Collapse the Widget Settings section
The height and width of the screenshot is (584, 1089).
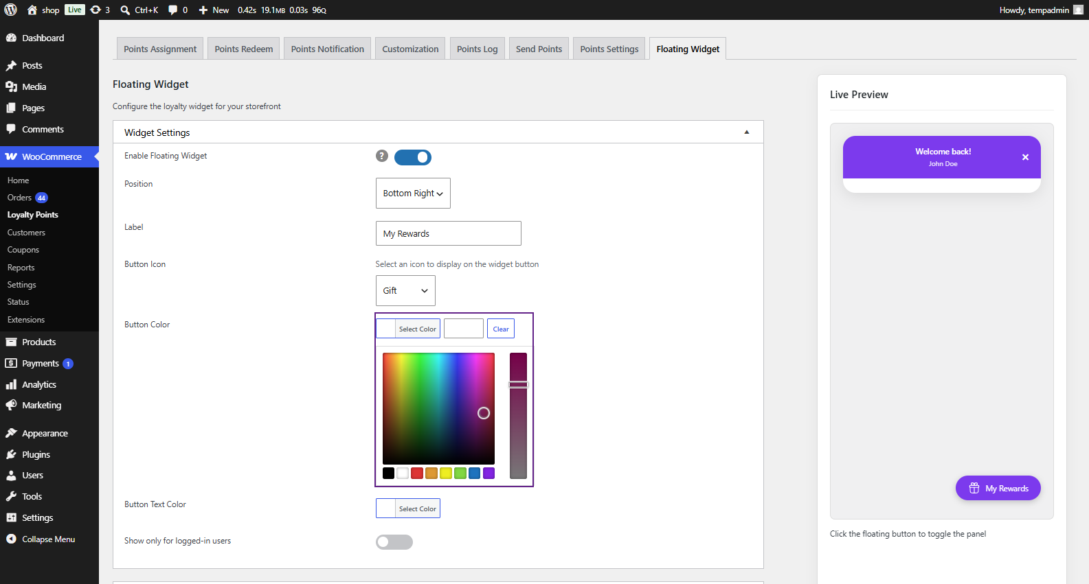point(747,132)
